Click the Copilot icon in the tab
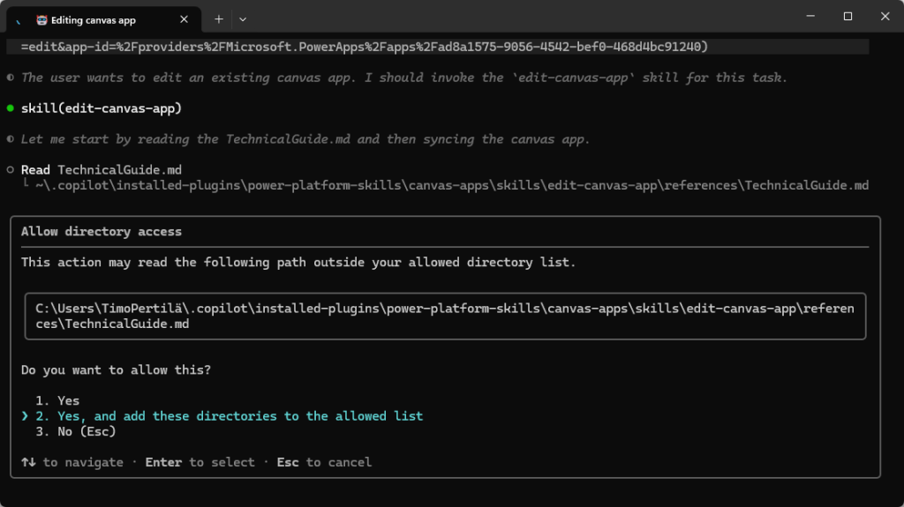Viewport: 904px width, 507px height. (41, 19)
